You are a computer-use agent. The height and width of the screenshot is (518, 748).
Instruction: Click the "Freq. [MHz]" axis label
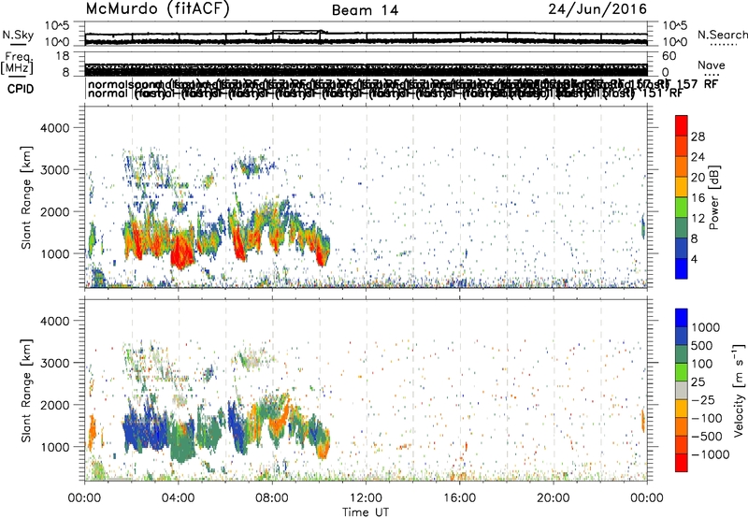pyautogui.click(x=18, y=63)
